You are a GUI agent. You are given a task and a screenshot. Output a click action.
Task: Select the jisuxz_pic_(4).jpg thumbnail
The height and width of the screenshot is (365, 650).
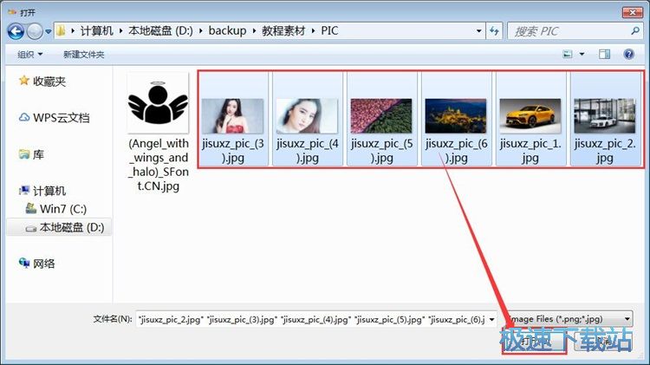click(x=307, y=116)
